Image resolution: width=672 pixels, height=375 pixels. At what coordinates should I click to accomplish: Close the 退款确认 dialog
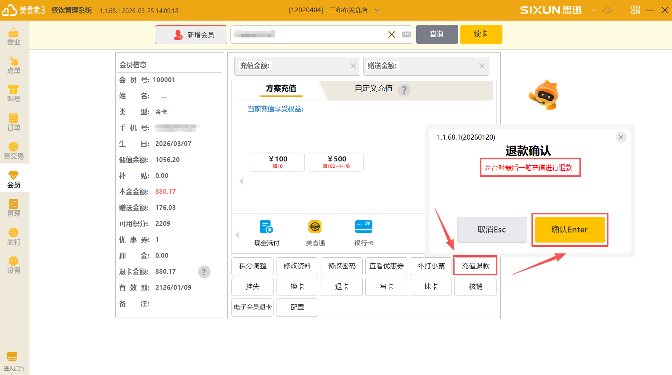[621, 137]
